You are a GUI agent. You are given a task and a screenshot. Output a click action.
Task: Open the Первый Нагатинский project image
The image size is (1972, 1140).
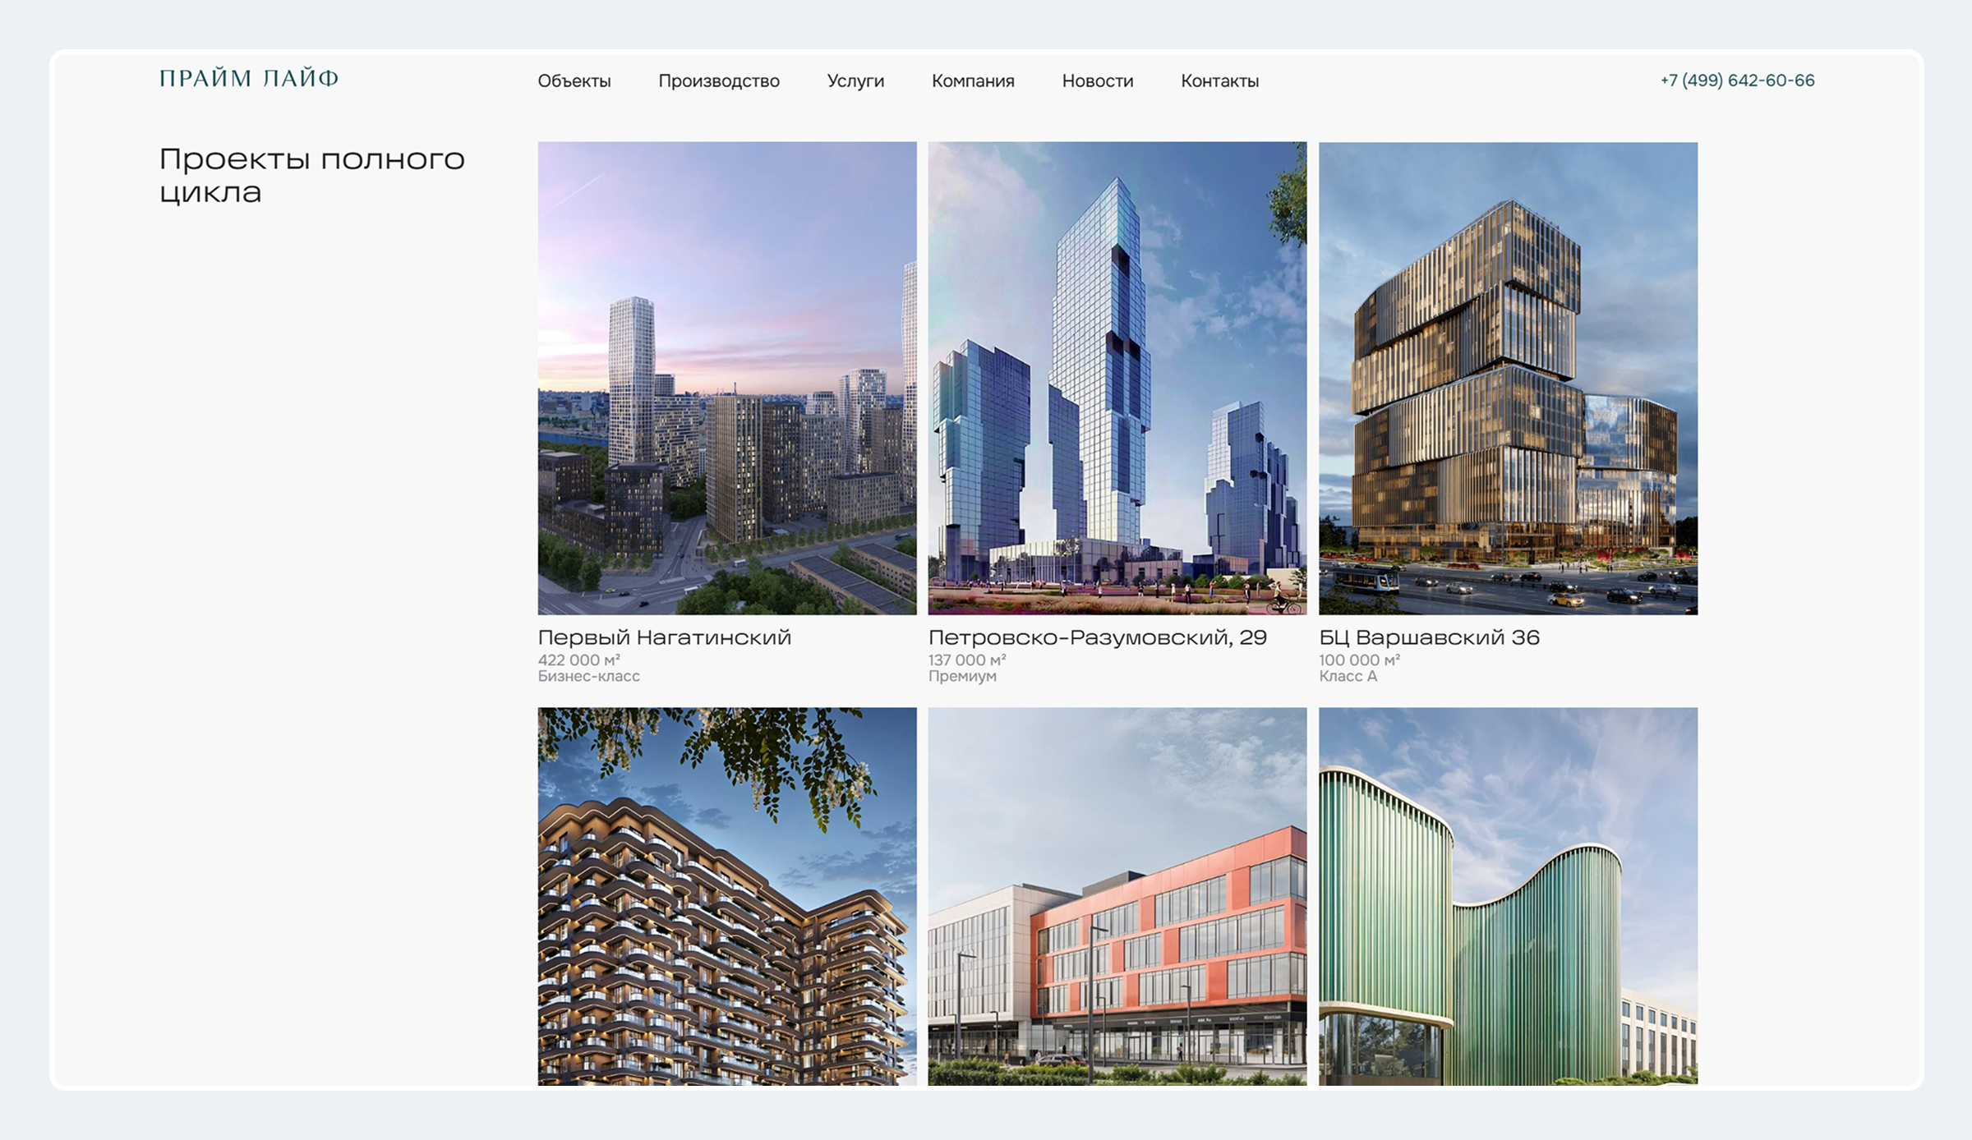point(727,378)
